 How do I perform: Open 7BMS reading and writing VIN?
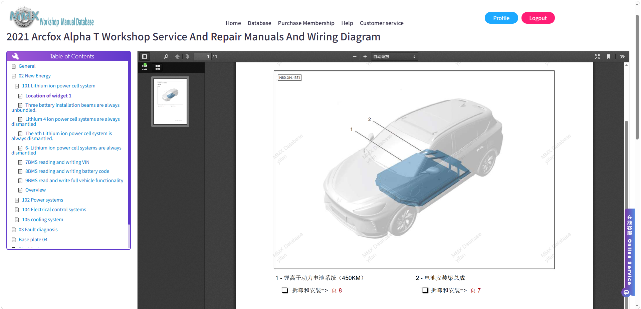(x=57, y=162)
